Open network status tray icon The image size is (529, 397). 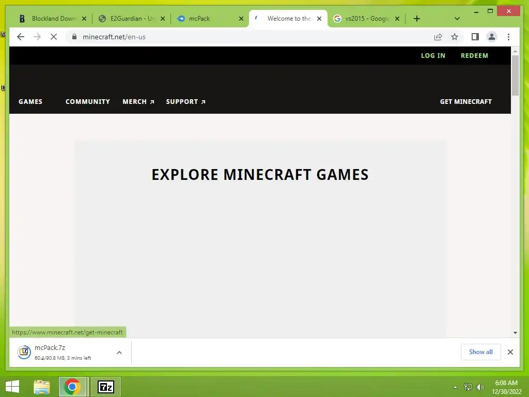[x=468, y=387]
